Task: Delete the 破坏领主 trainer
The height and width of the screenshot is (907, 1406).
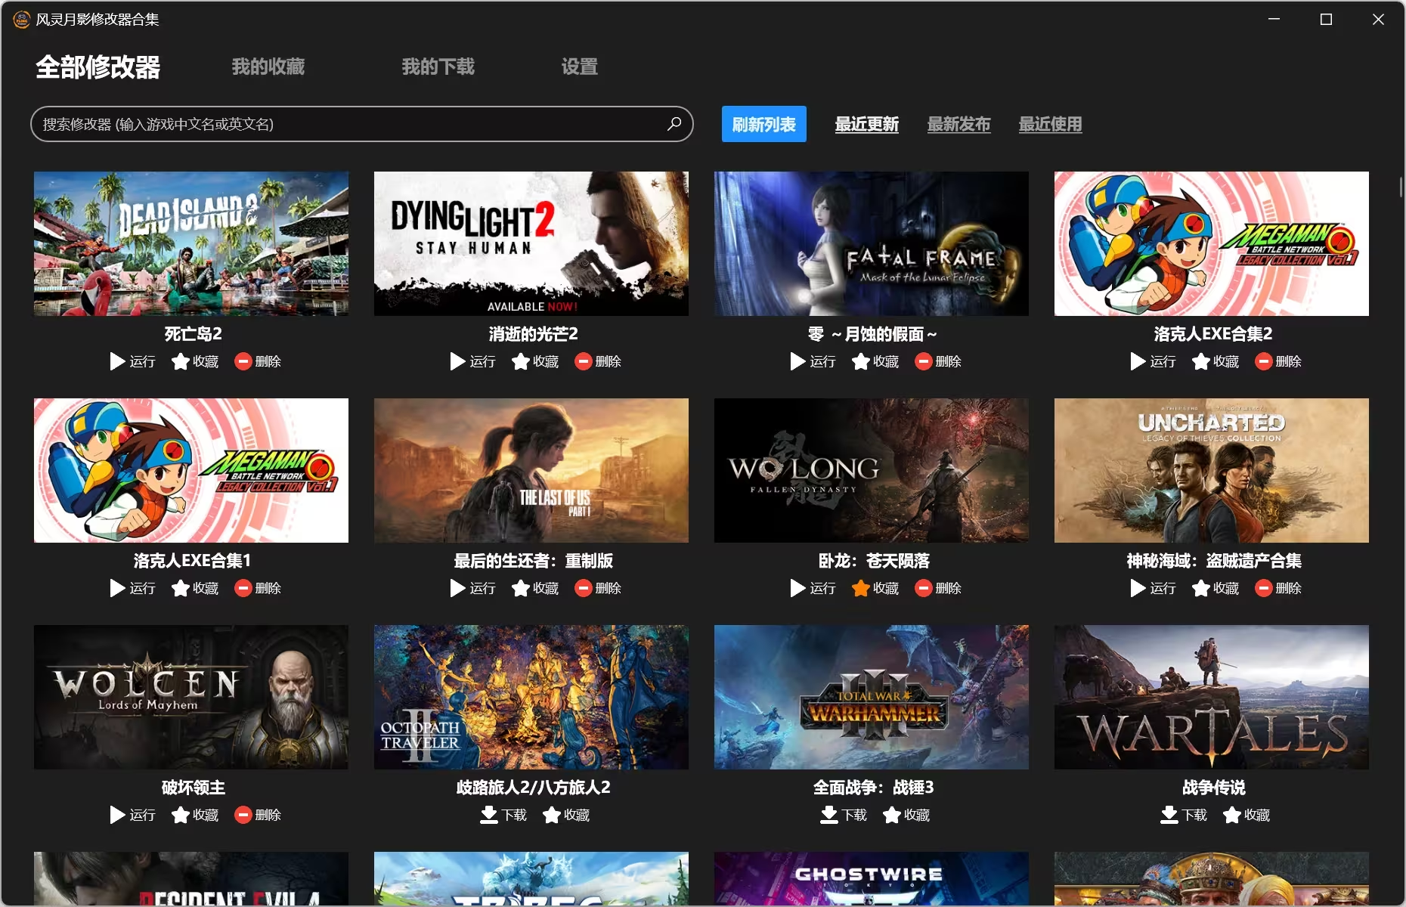Action: coord(258,815)
